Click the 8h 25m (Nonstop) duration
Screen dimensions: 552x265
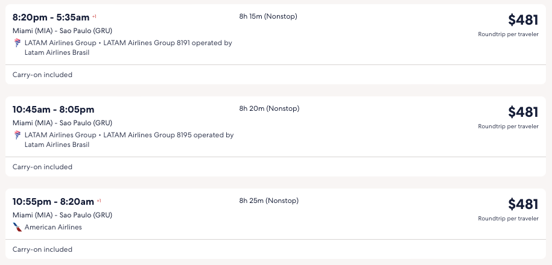coord(268,201)
